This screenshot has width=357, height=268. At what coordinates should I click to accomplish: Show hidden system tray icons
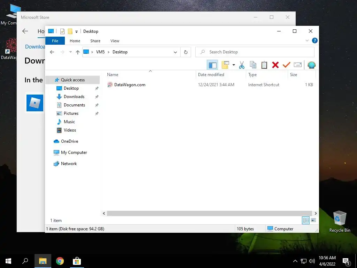coord(295,261)
